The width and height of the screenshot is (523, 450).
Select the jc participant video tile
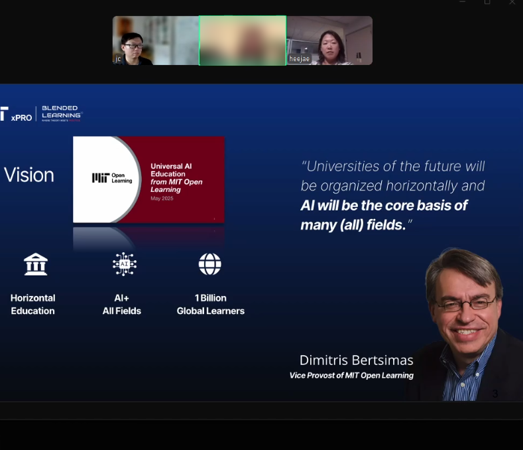(x=156, y=40)
